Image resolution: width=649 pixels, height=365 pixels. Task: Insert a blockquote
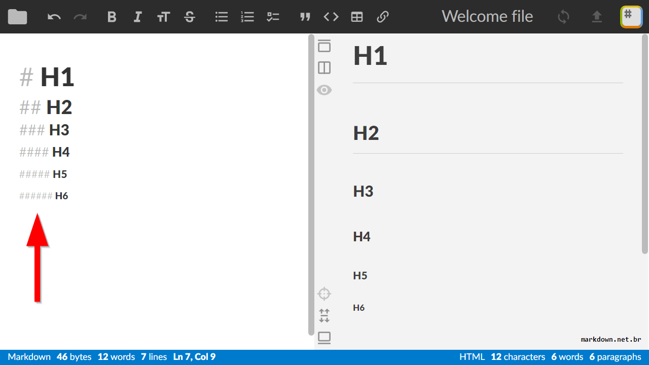[305, 17]
